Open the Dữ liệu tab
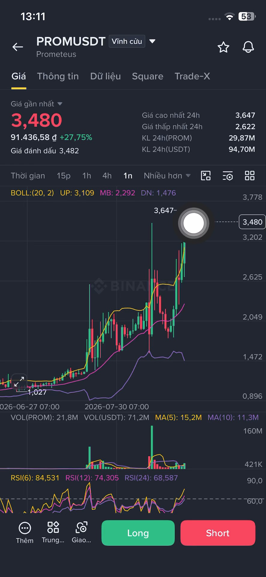This screenshot has width=266, height=577. click(x=105, y=76)
